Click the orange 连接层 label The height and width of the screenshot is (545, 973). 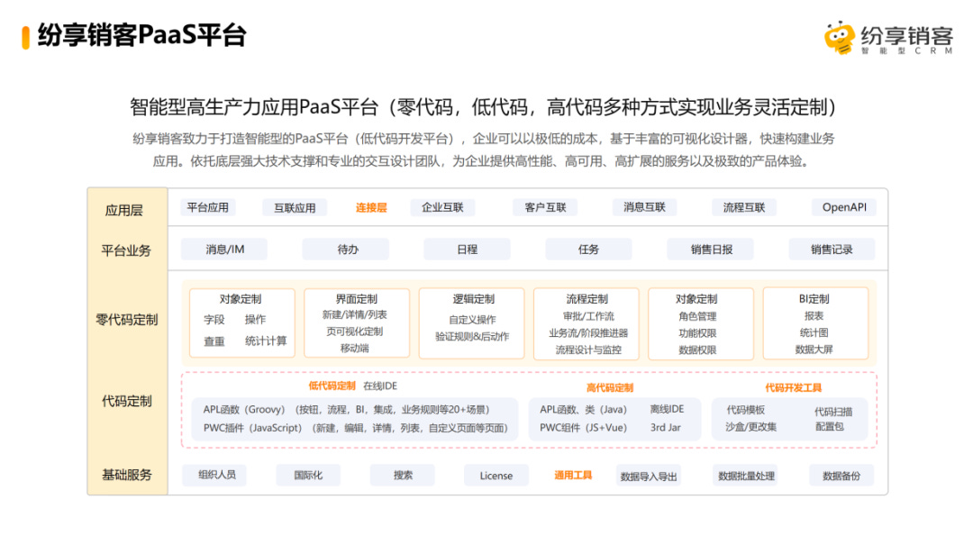point(371,207)
